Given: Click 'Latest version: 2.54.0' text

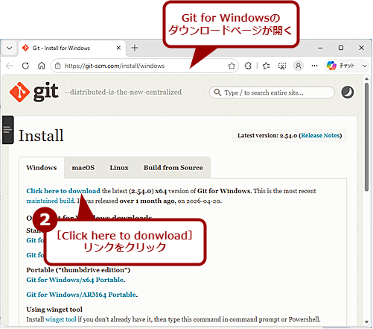Looking at the screenshot, I should point(267,136).
